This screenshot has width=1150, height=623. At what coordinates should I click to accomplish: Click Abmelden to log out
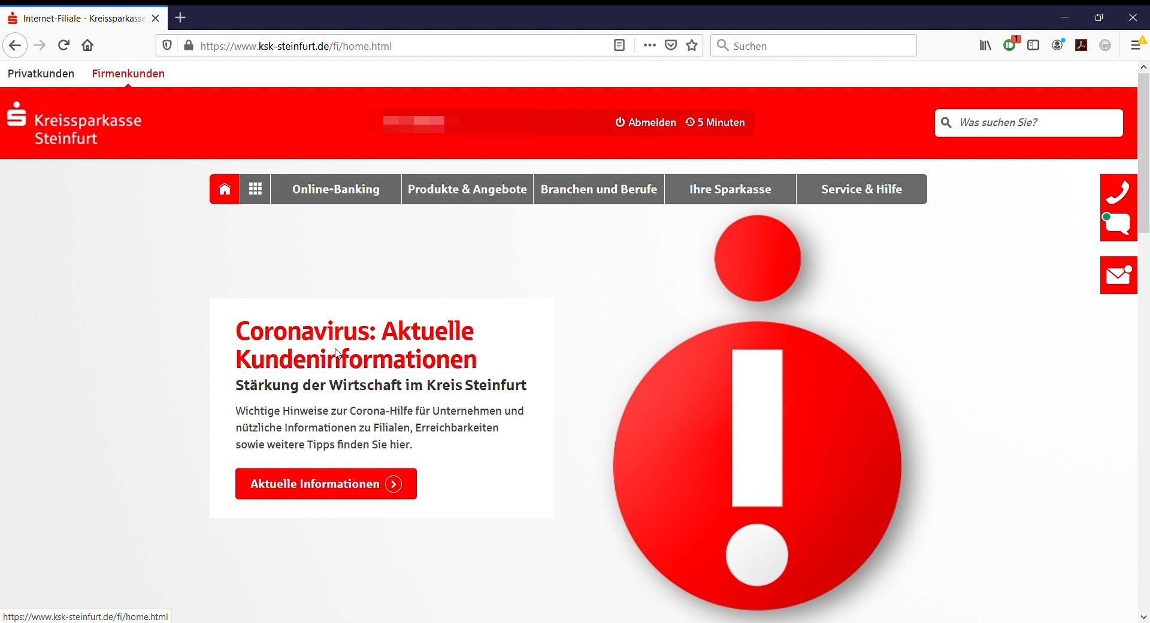646,123
